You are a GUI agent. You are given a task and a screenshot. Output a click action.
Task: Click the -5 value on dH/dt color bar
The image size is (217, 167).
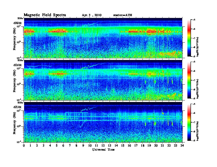(x=194, y=20)
